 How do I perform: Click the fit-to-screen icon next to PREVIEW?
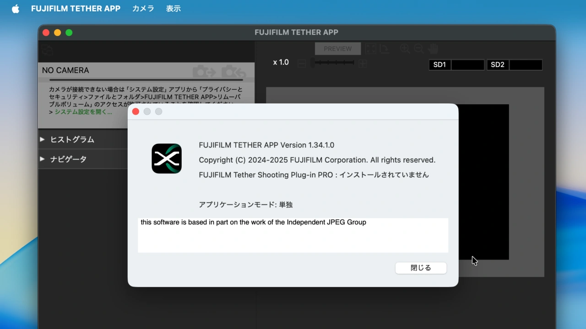[370, 48]
